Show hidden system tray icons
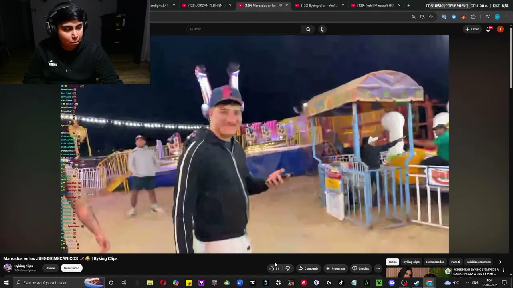 tap(467, 283)
